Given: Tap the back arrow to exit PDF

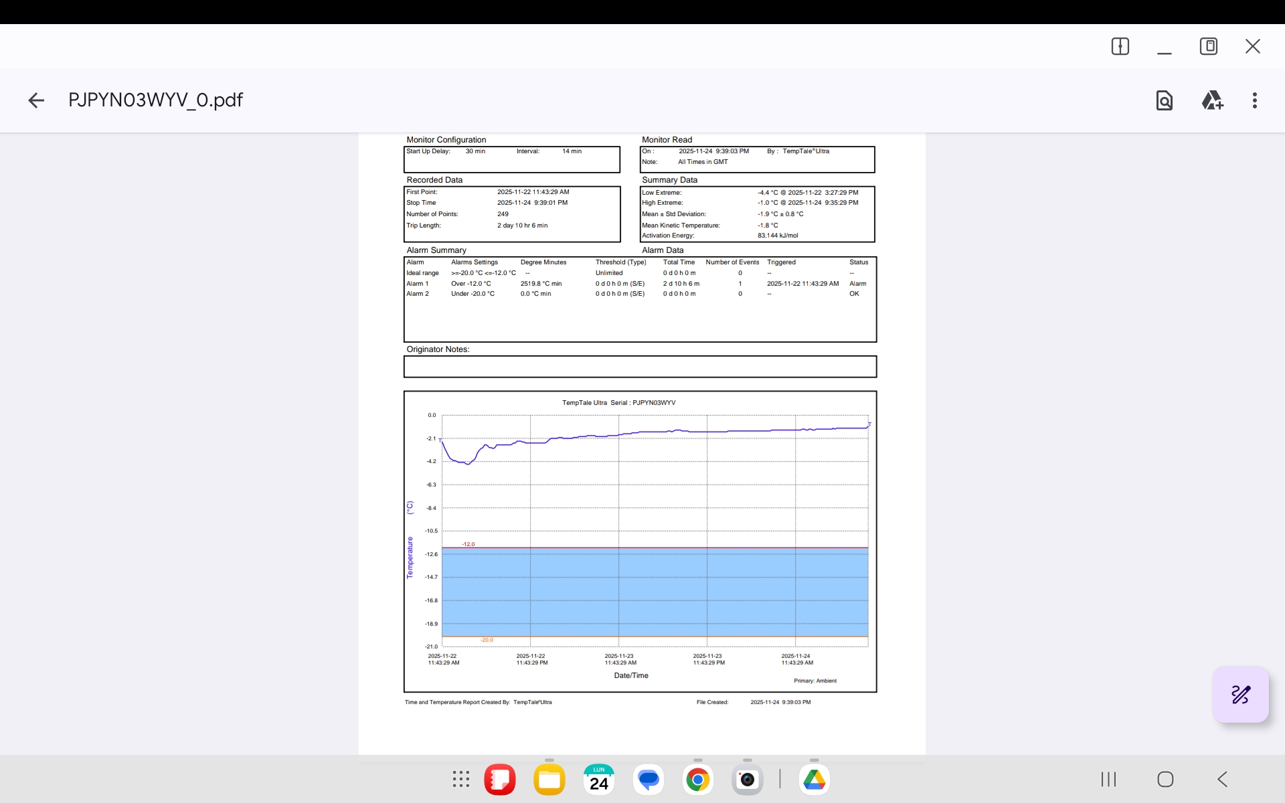Looking at the screenshot, I should coord(36,100).
